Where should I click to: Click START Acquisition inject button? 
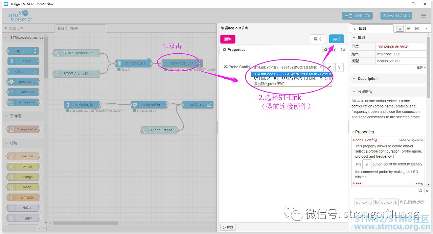pos(56,53)
